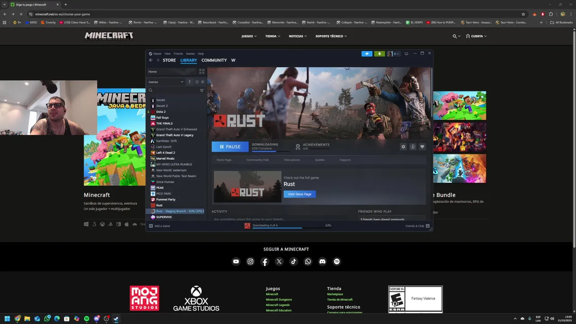The width and height of the screenshot is (576, 324).
Task: Select Rust - Staging Branch entry
Action: 177,211
